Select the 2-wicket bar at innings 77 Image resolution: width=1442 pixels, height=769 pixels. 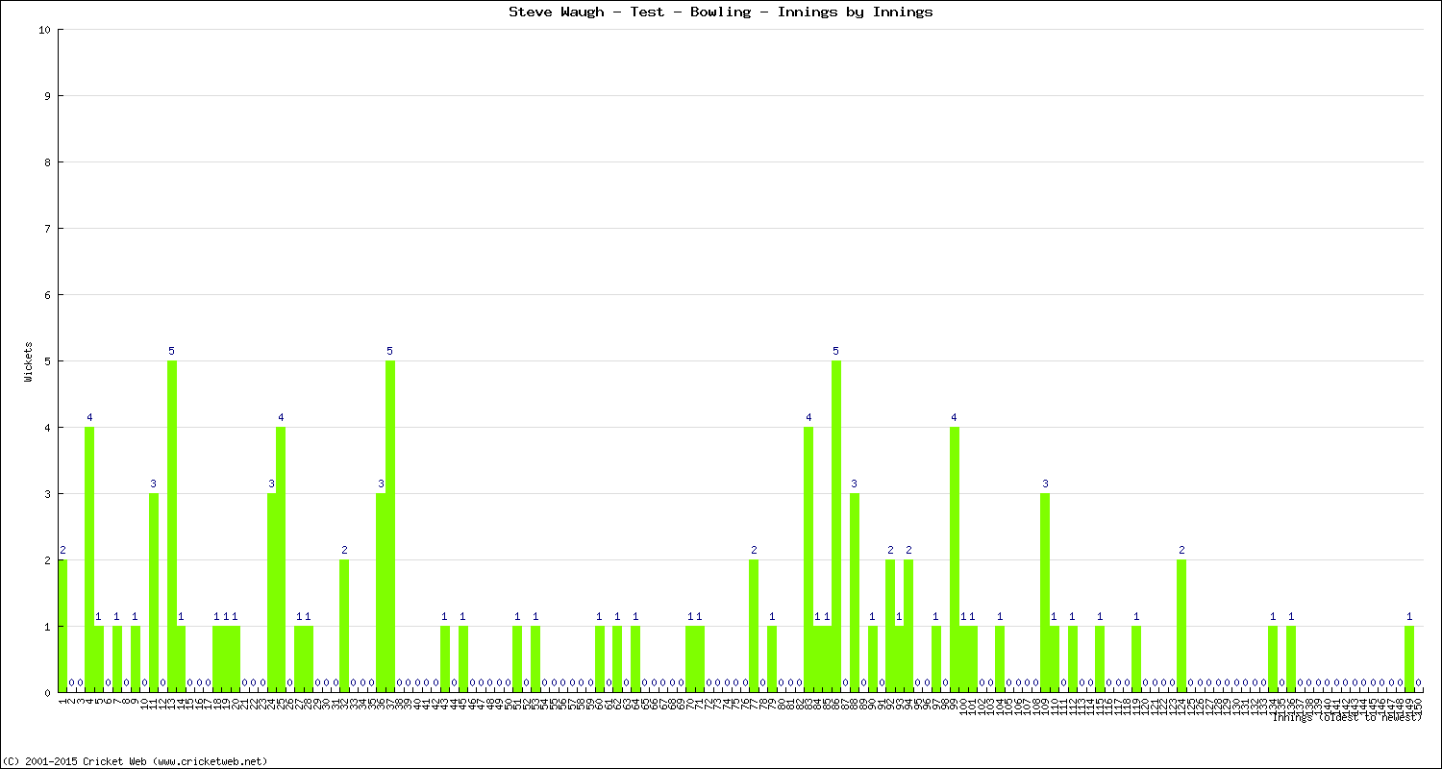755,626
